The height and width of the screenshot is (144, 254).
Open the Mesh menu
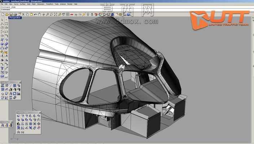tap(34, 4)
